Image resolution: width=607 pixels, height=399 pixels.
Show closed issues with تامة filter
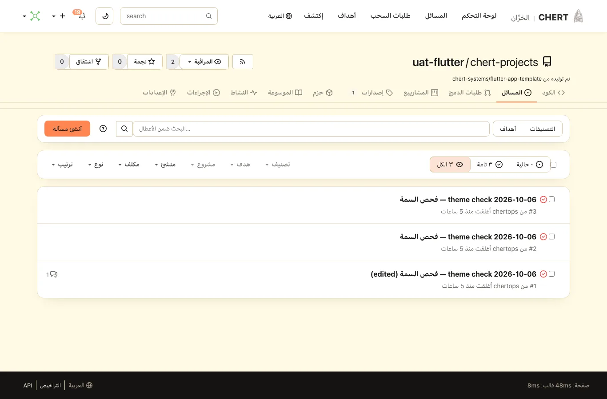pos(490,164)
